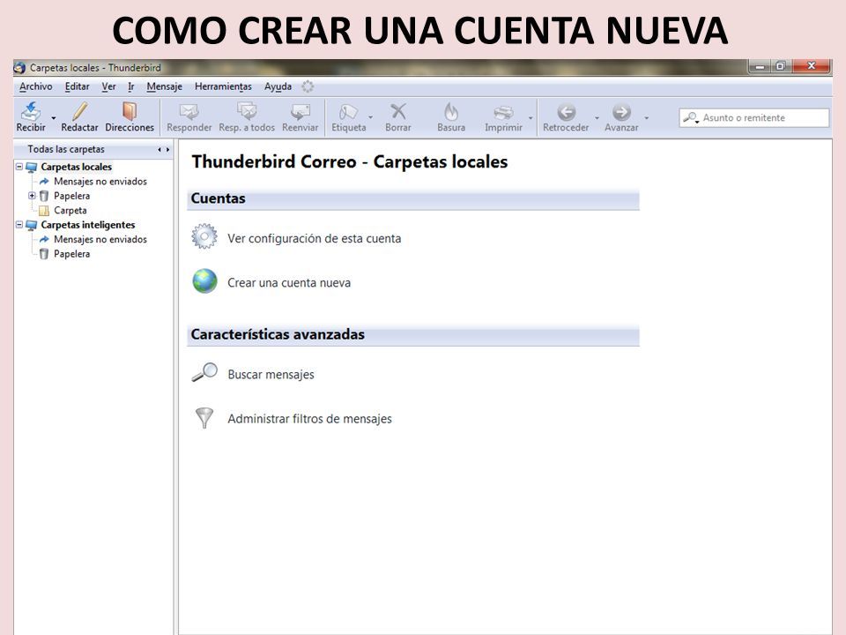Open the Ver menu
This screenshot has width=846, height=635.
pyautogui.click(x=108, y=86)
